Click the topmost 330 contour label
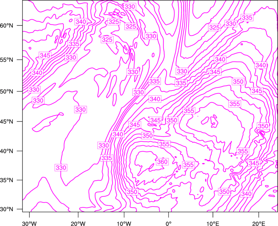This screenshot has height=226, width=278. click(130, 7)
